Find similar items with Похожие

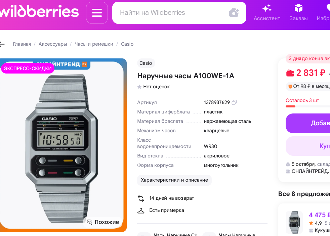103,222
